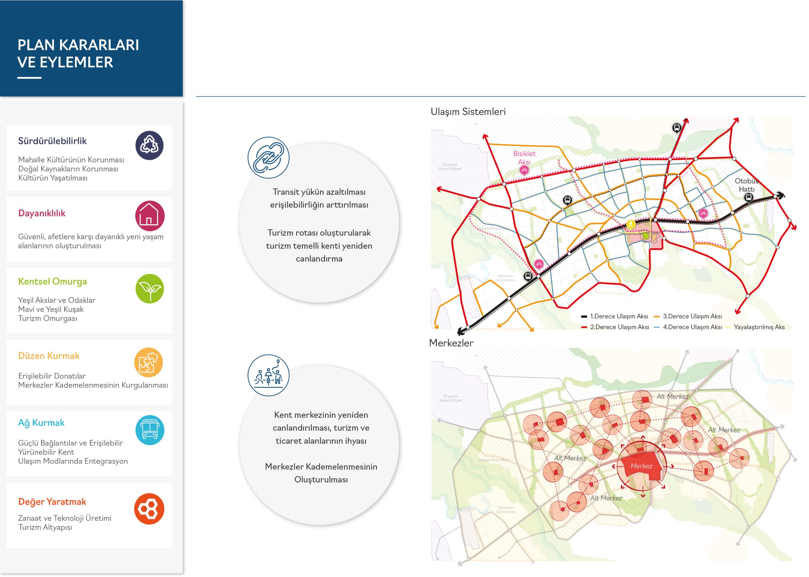This screenshot has width=809, height=577.
Task: Click the yellow Düzen Kurmak puzzle icon
Action: (x=149, y=362)
